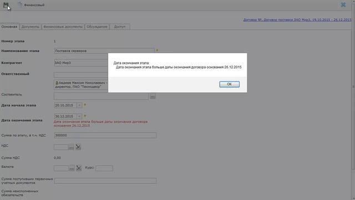Switch to the Документы tab
This screenshot has width=355, height=200.
[31, 27]
